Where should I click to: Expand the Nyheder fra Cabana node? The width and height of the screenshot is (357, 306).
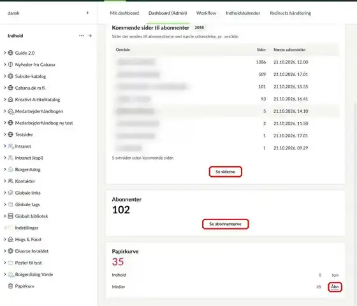(5, 64)
